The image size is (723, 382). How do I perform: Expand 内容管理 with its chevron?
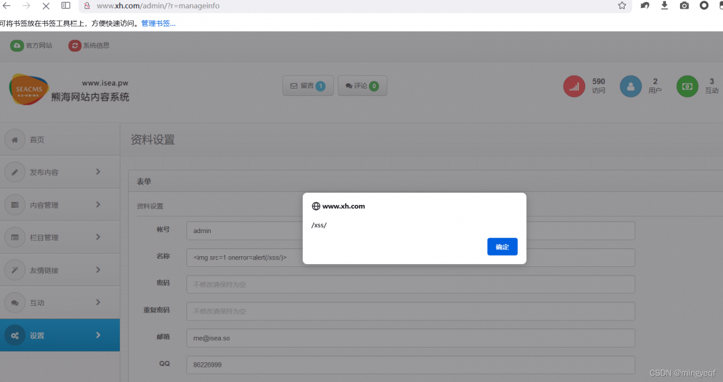(x=98, y=204)
